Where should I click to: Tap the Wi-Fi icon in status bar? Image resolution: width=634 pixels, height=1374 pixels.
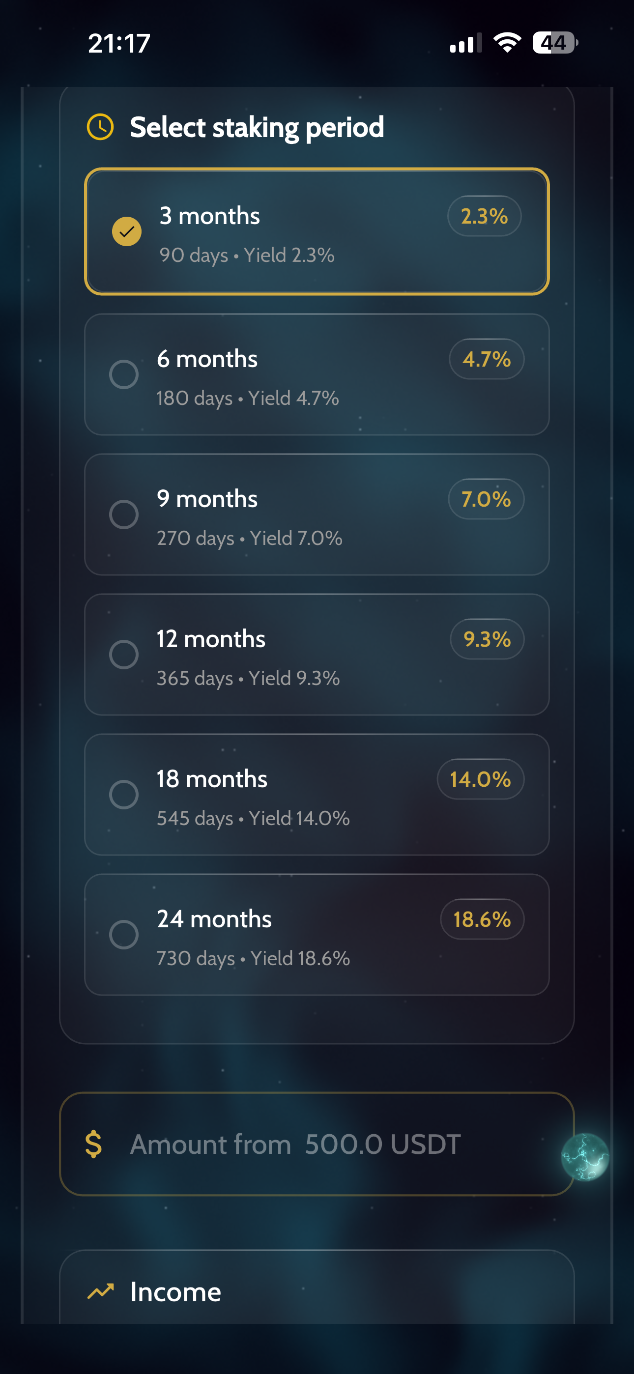507,43
